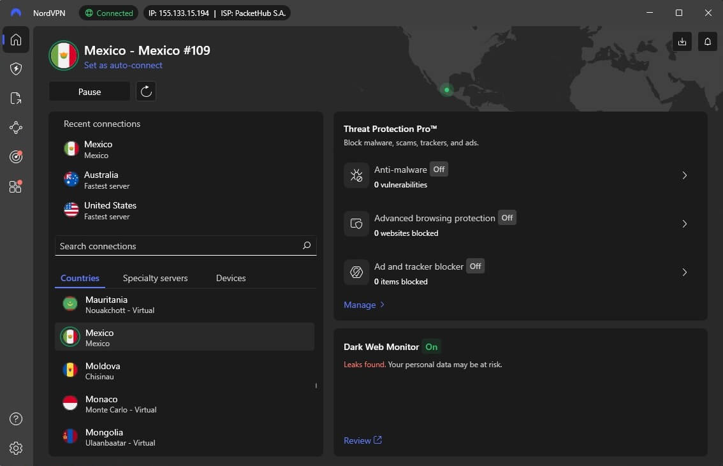This screenshot has height=466, width=723.
Task: Turn on Anti-malware protection
Action: tap(439, 169)
